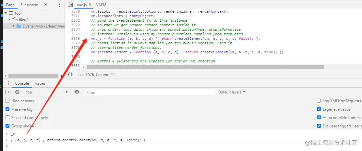Click the vm.$createElement code line
The image size is (362, 151).
point(187,52)
